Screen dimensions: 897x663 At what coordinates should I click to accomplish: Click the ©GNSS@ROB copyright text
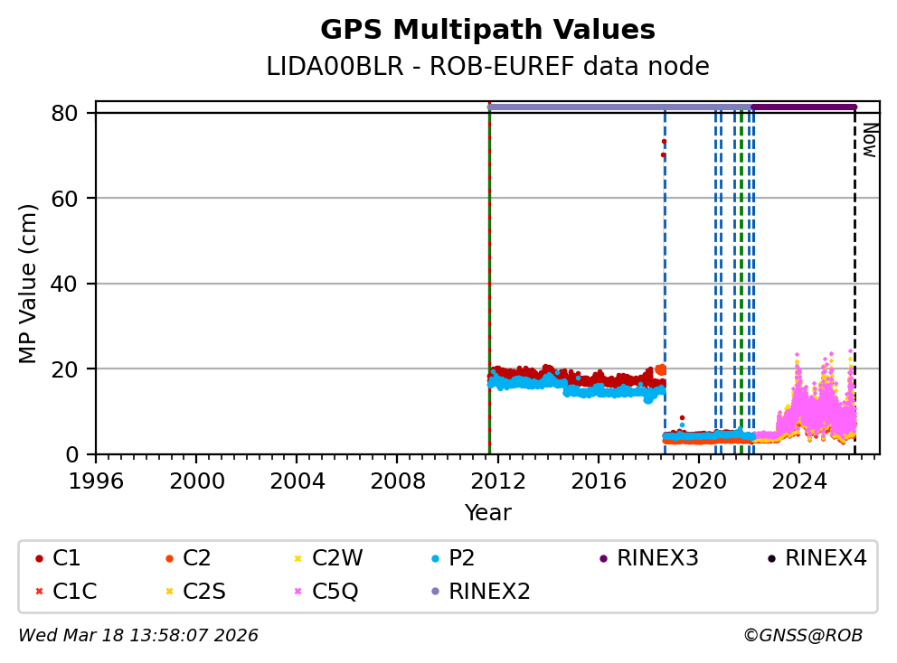(802, 636)
